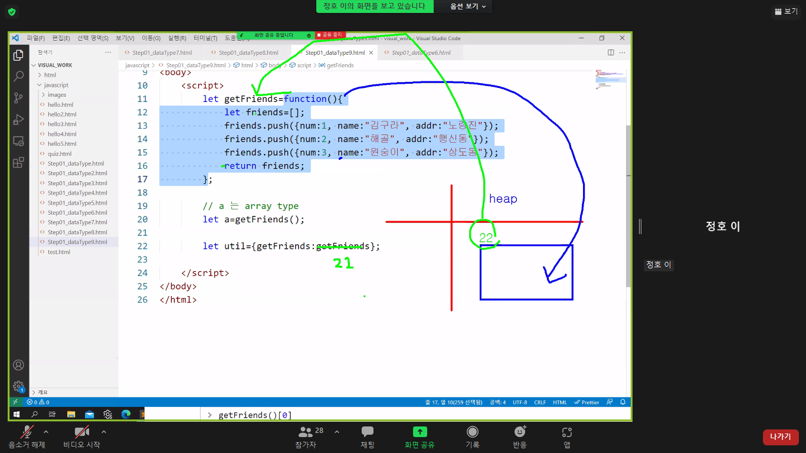
Task: Click HTML language mode in status bar
Action: coord(559,402)
